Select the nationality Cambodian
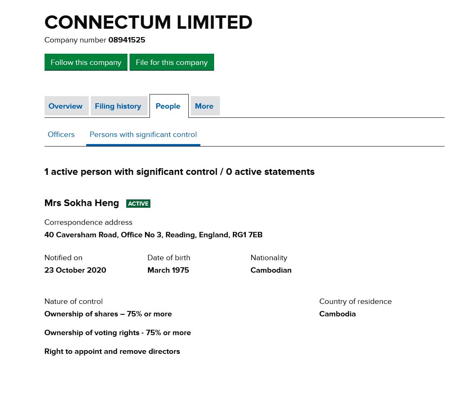Screen dimensions: 462x393 [x=271, y=270]
